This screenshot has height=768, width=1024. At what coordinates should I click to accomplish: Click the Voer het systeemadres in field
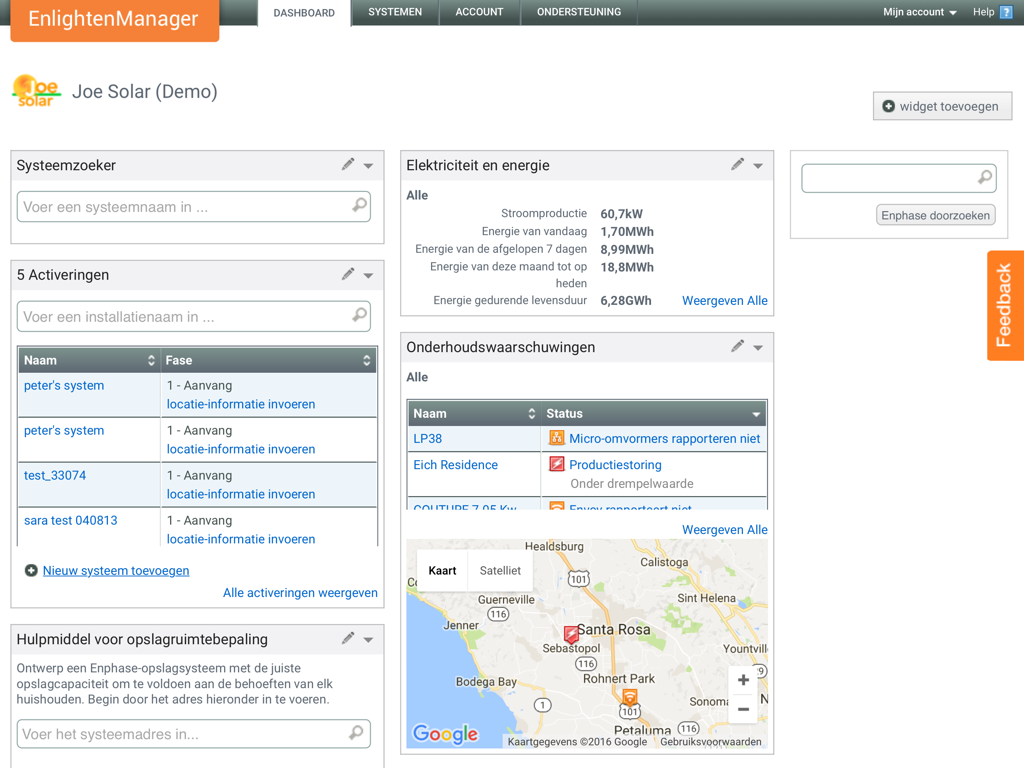click(x=185, y=734)
